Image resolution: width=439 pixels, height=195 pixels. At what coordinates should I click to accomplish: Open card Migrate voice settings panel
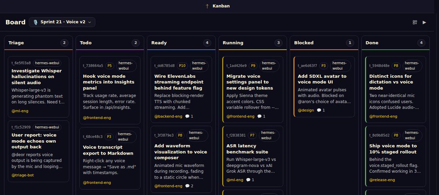tap(253, 90)
